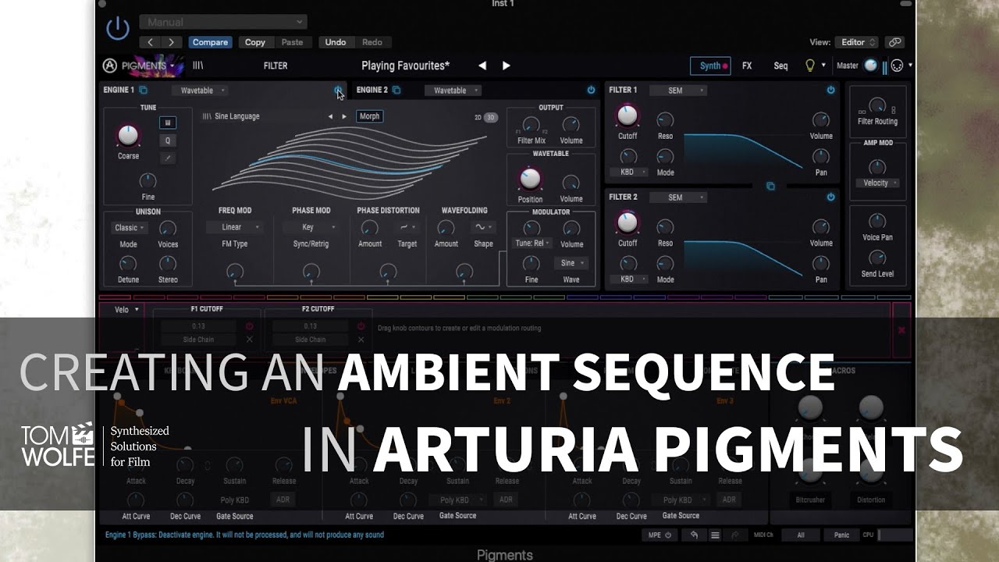The height and width of the screenshot is (562, 999).
Task: Open modulator Sine wave dropdown
Action: pyautogui.click(x=571, y=263)
